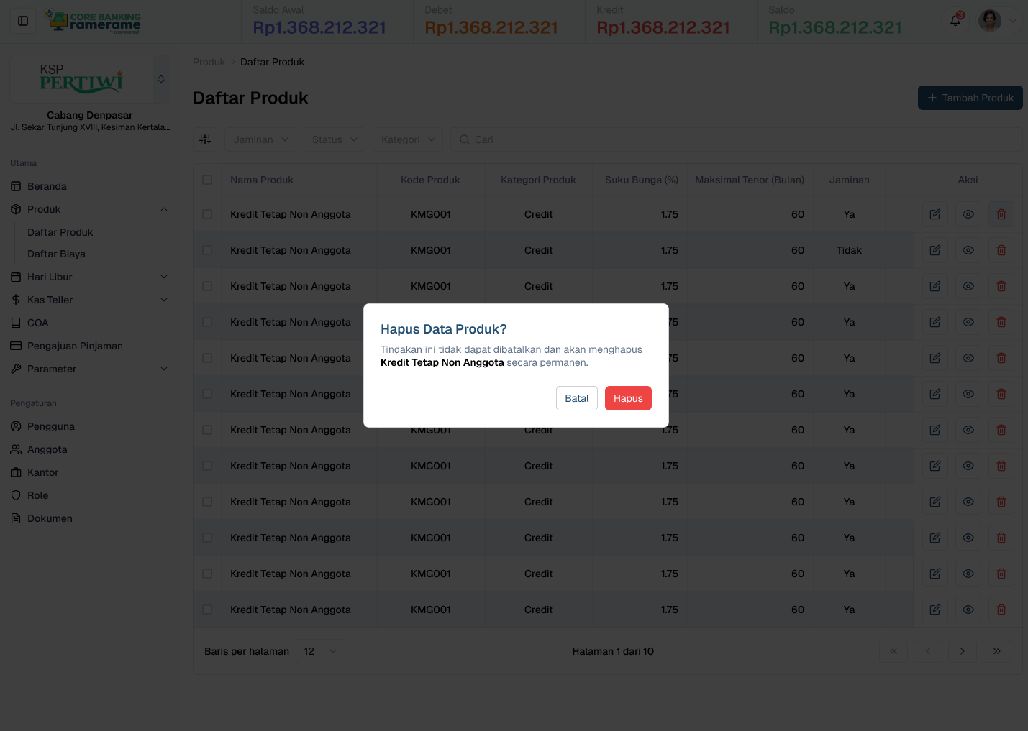
Task: Open the Status filter dropdown
Action: 334,139
